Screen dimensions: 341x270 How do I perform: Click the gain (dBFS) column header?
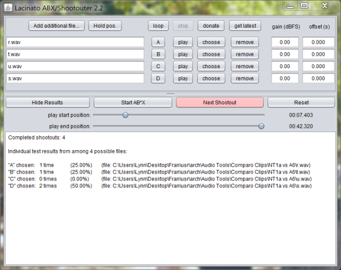click(286, 27)
